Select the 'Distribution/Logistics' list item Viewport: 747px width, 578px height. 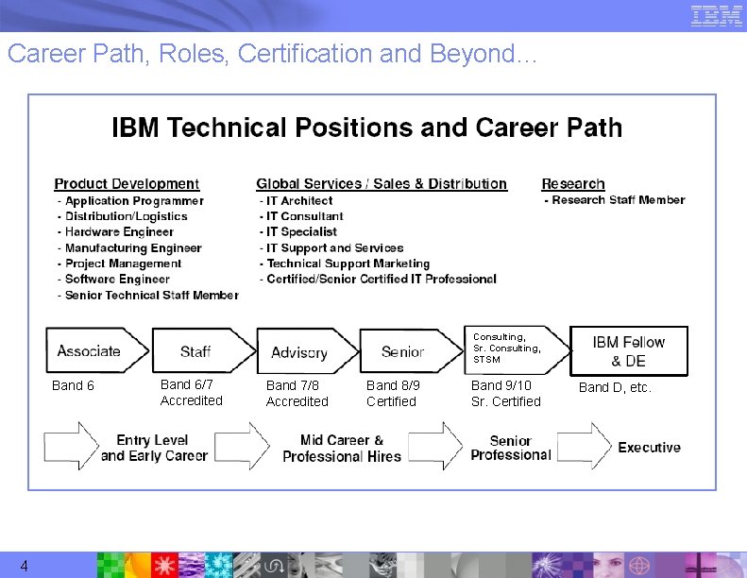point(127,216)
